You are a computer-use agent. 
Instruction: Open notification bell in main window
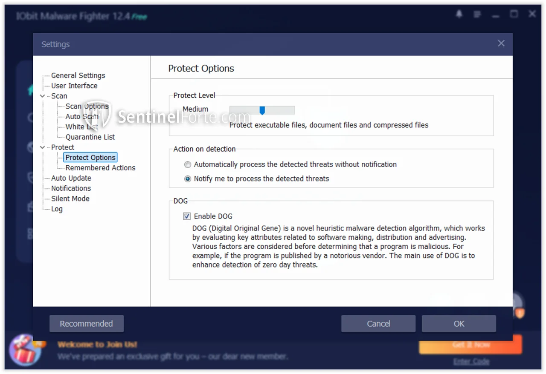(x=459, y=14)
